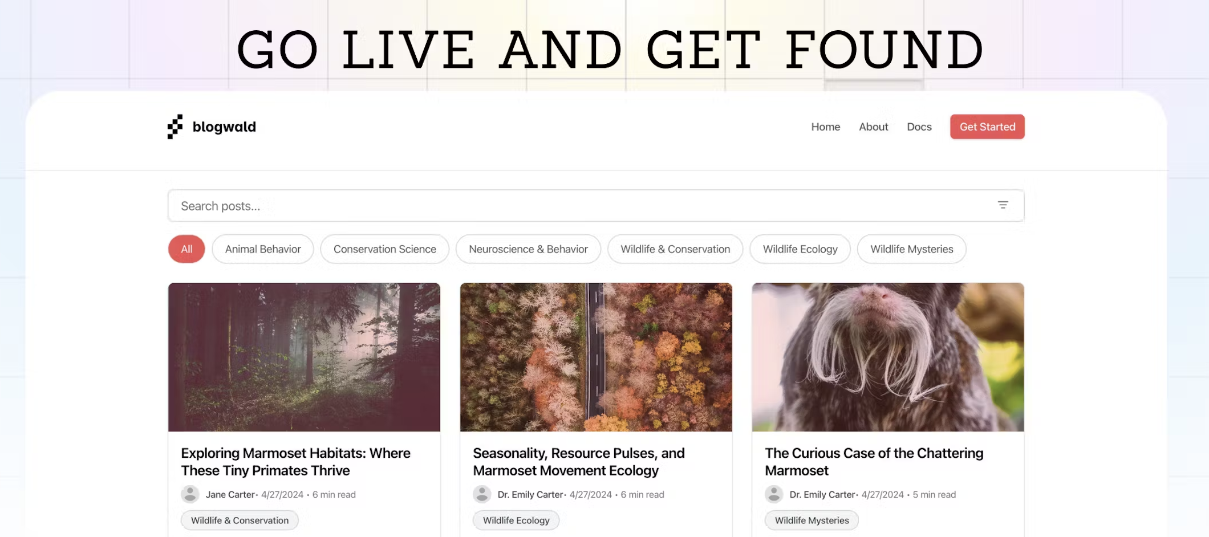
Task: Filter posts by Conservation Science
Action: (385, 249)
